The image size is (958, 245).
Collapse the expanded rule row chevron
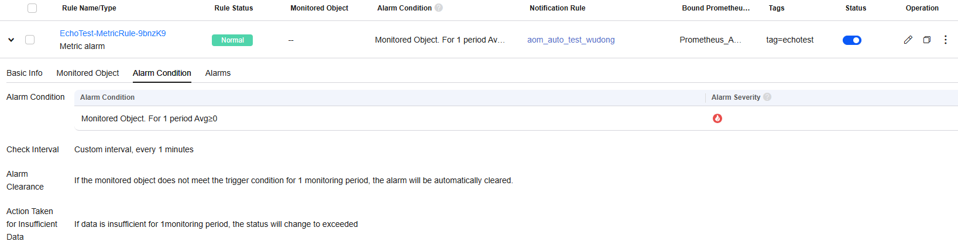click(x=11, y=40)
